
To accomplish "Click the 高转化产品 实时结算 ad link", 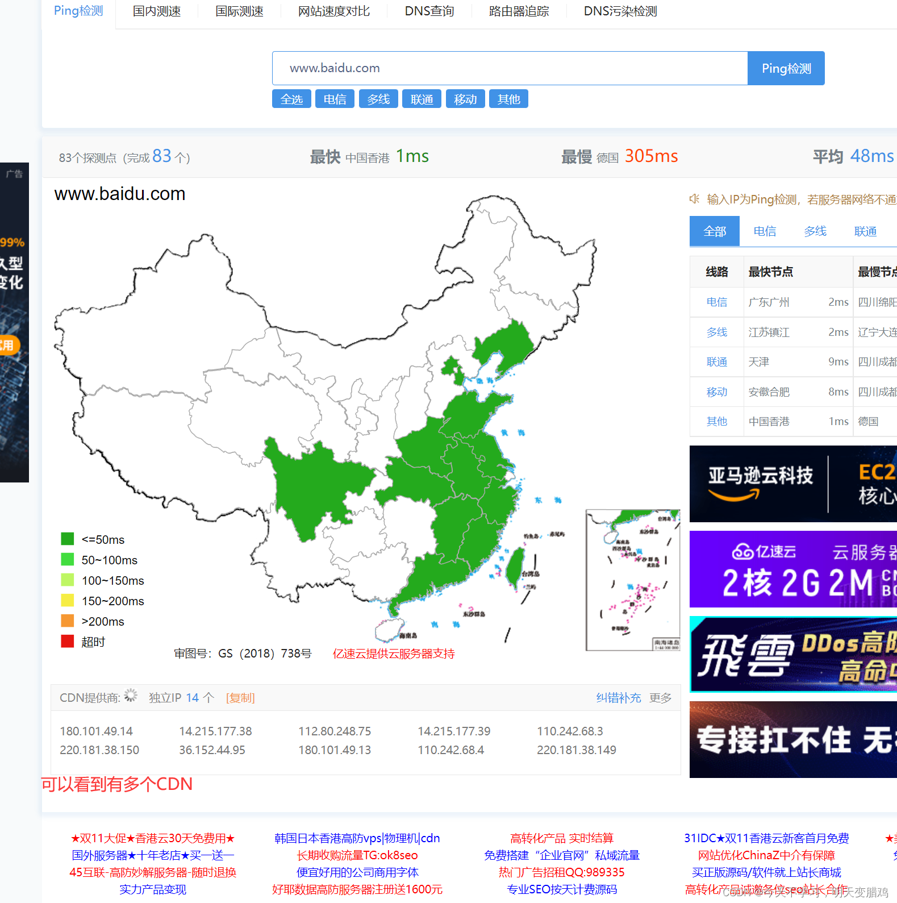I will tap(562, 838).
